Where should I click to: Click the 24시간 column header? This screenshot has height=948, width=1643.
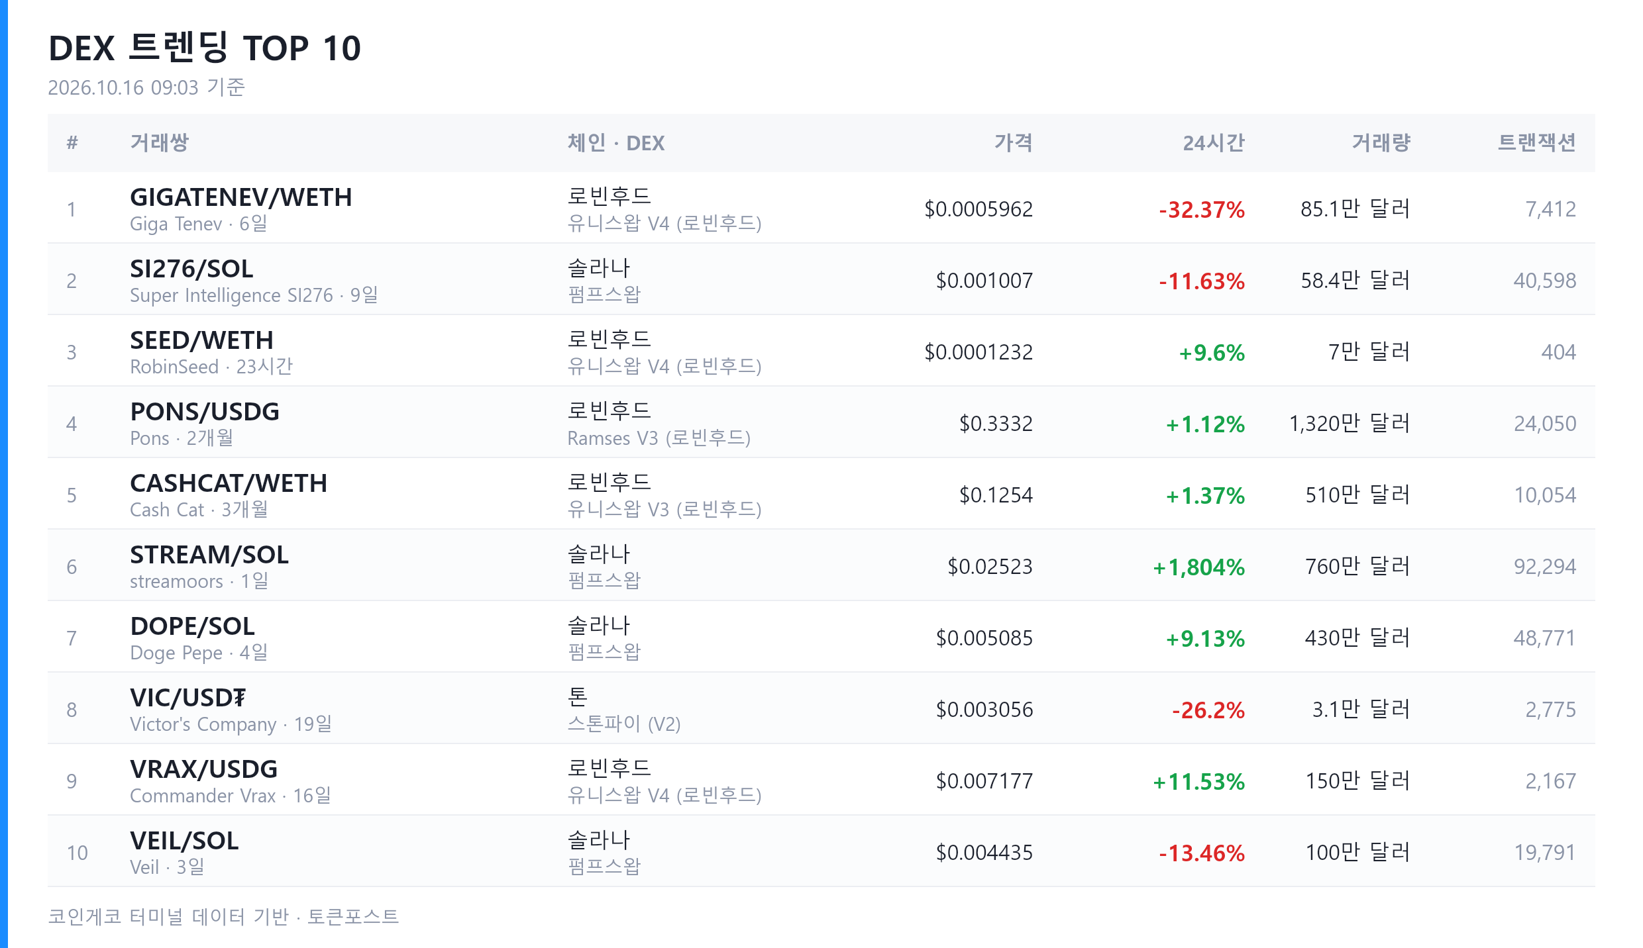pos(1214,142)
